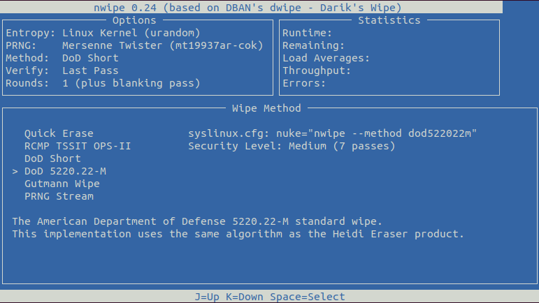Click the Rounds option line
The width and height of the screenshot is (539, 303).
pyautogui.click(x=103, y=83)
